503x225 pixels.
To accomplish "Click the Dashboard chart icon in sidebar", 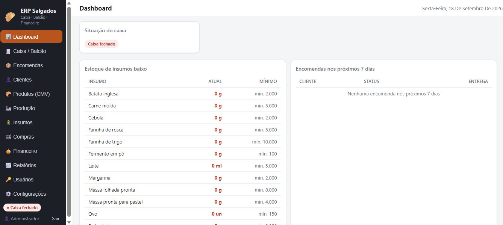I will 8,37.
